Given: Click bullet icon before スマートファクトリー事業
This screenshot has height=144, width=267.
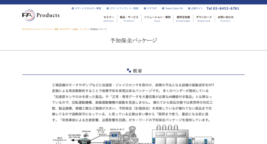Looking at the screenshot, I should click(108, 8).
